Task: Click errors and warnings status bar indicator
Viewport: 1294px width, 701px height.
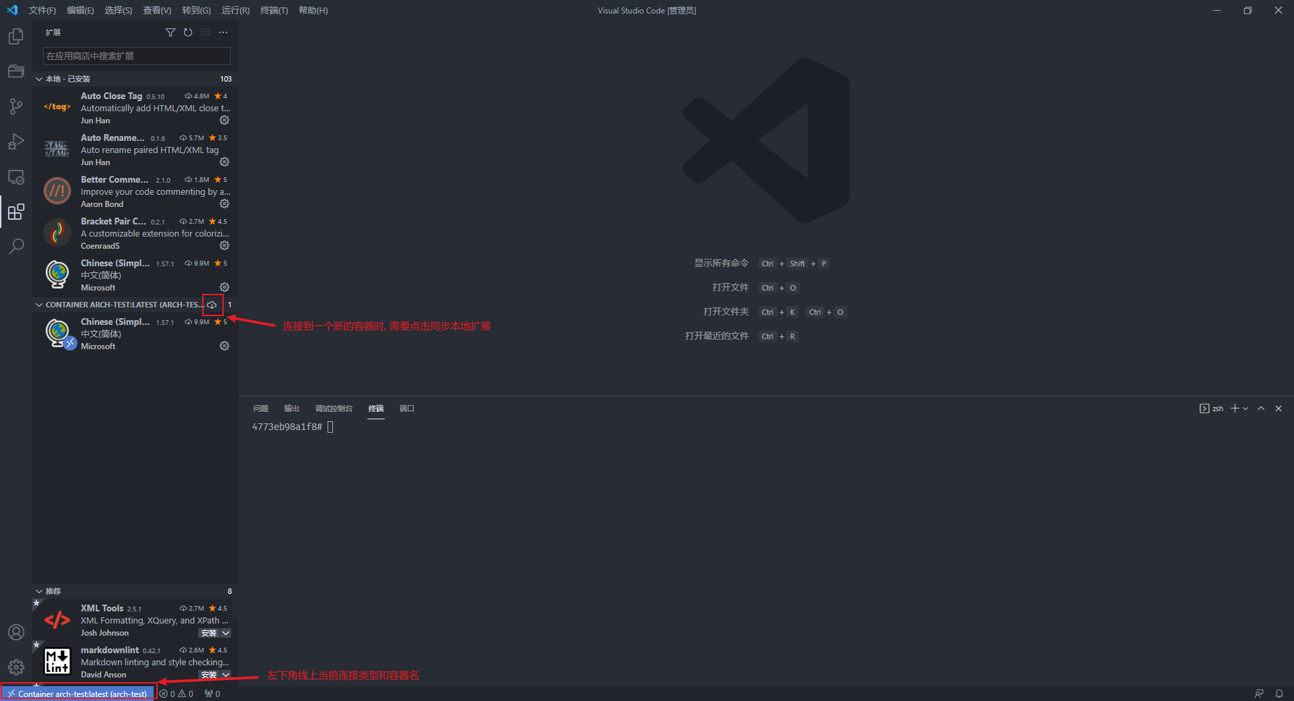Action: click(177, 694)
